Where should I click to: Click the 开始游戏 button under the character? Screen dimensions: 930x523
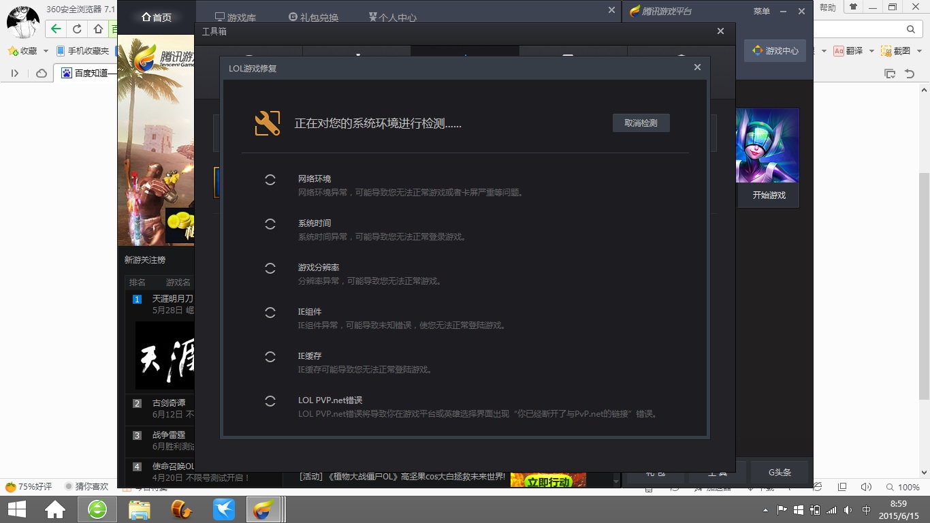tap(769, 195)
